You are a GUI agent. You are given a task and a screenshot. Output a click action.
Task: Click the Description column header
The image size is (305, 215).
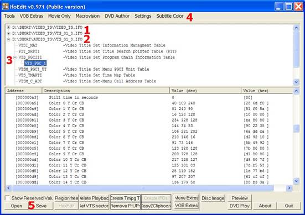tap(106, 91)
